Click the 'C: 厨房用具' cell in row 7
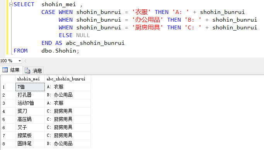Screen dimensions: 264x150 68,136
